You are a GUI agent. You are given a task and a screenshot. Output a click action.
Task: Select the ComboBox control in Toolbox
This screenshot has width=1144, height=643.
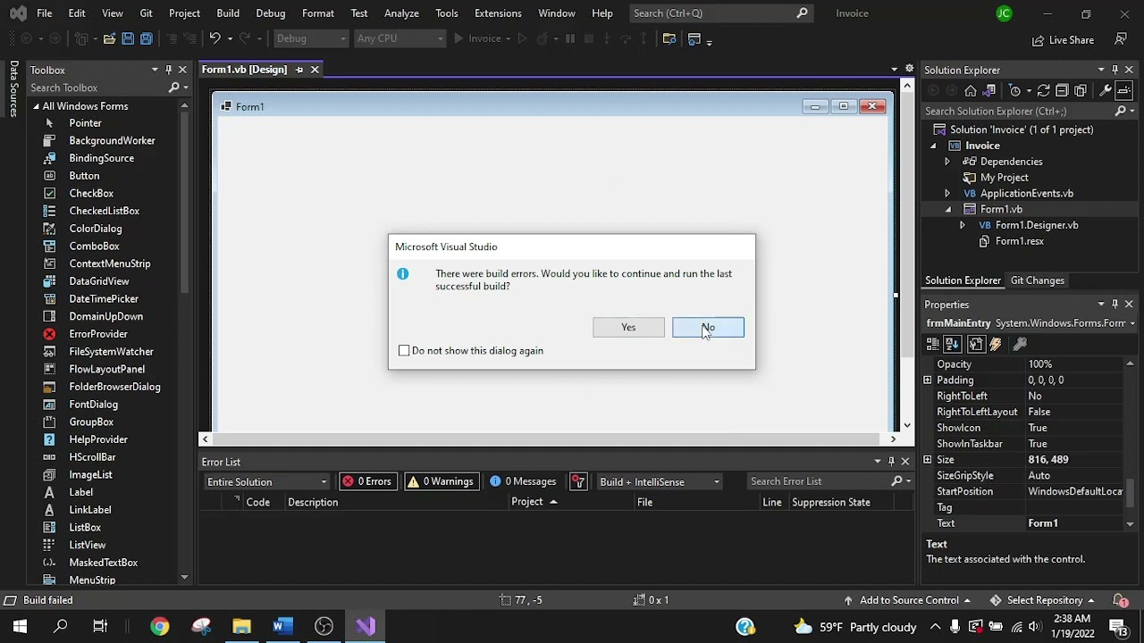coord(94,246)
